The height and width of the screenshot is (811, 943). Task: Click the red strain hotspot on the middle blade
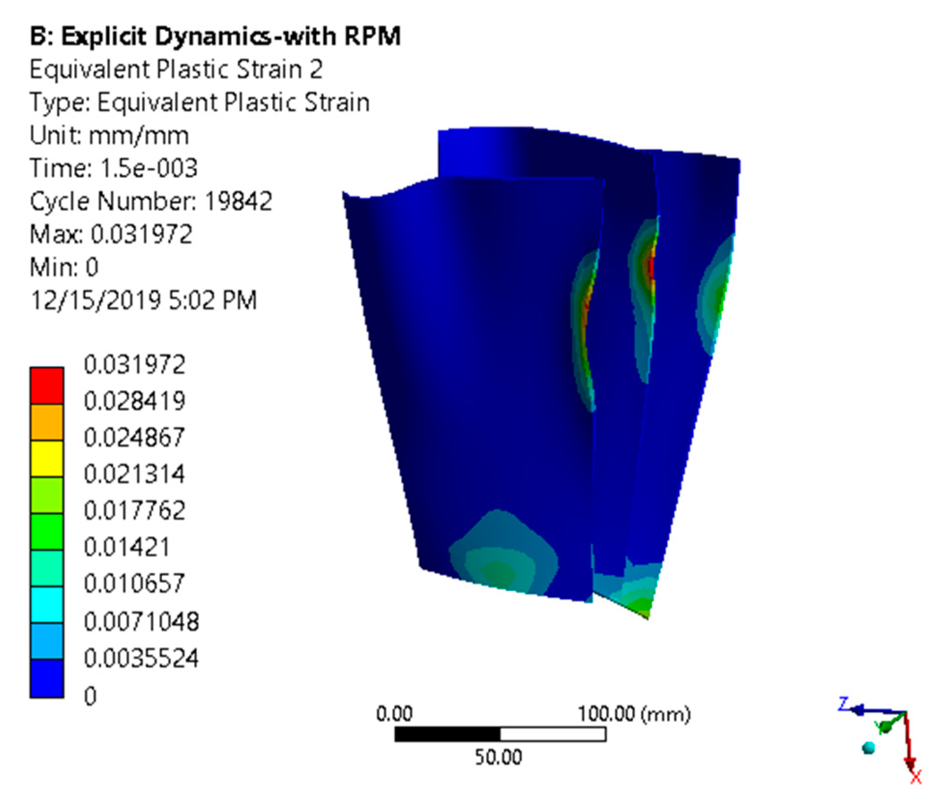click(x=651, y=268)
